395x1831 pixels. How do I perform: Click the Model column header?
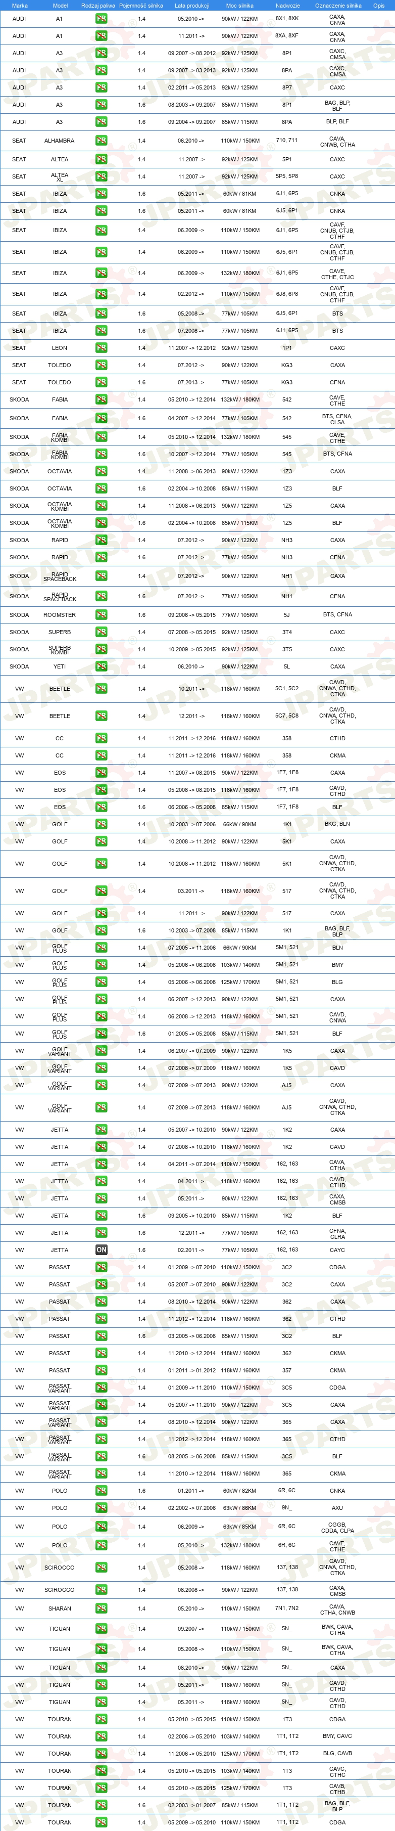coord(61,5)
